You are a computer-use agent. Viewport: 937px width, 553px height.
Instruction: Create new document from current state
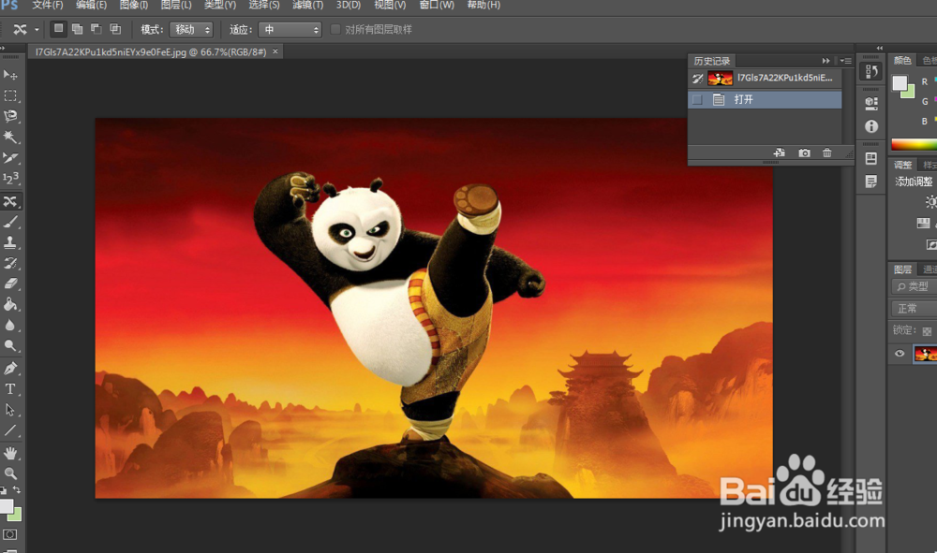coord(779,153)
